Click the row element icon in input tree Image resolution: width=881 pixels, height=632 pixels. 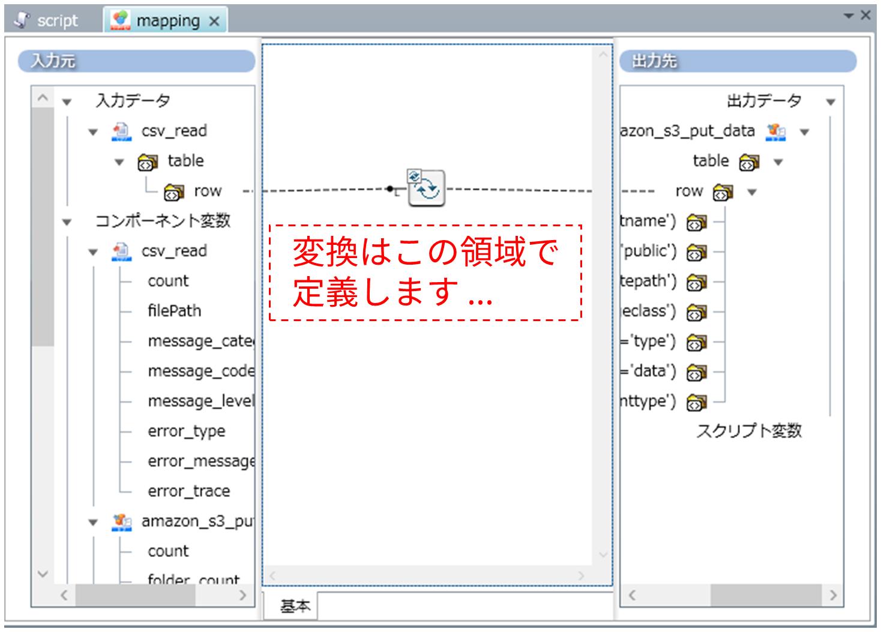(173, 192)
